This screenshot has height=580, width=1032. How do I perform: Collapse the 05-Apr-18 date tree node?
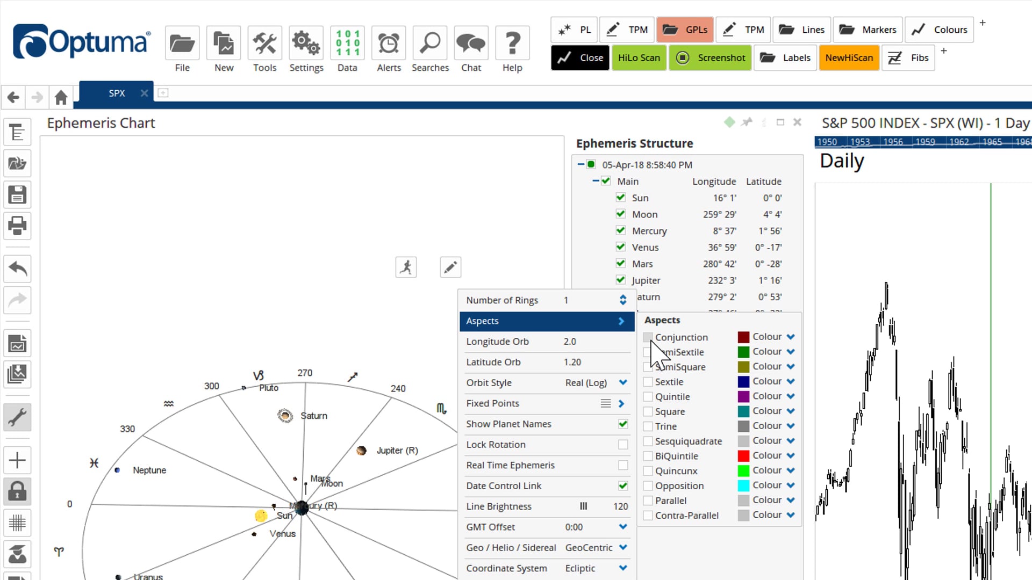tap(581, 164)
